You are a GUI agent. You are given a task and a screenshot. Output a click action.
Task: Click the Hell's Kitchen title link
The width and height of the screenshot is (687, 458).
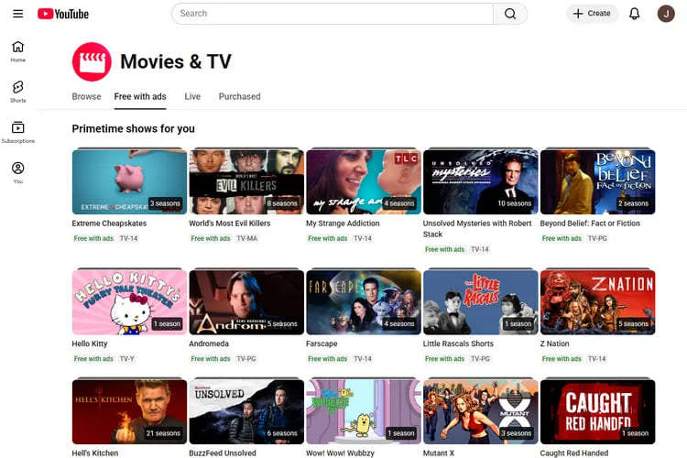coord(95,453)
